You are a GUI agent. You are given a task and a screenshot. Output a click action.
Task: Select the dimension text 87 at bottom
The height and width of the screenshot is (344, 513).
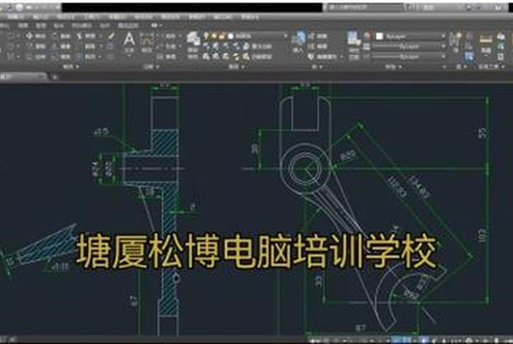coord(360,327)
